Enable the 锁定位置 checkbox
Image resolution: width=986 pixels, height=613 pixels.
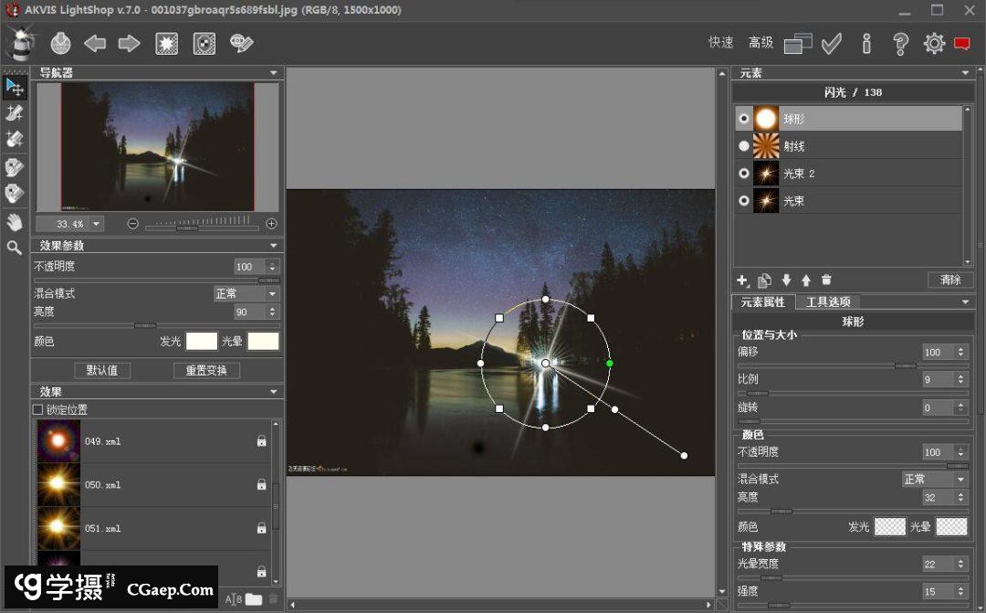point(37,410)
